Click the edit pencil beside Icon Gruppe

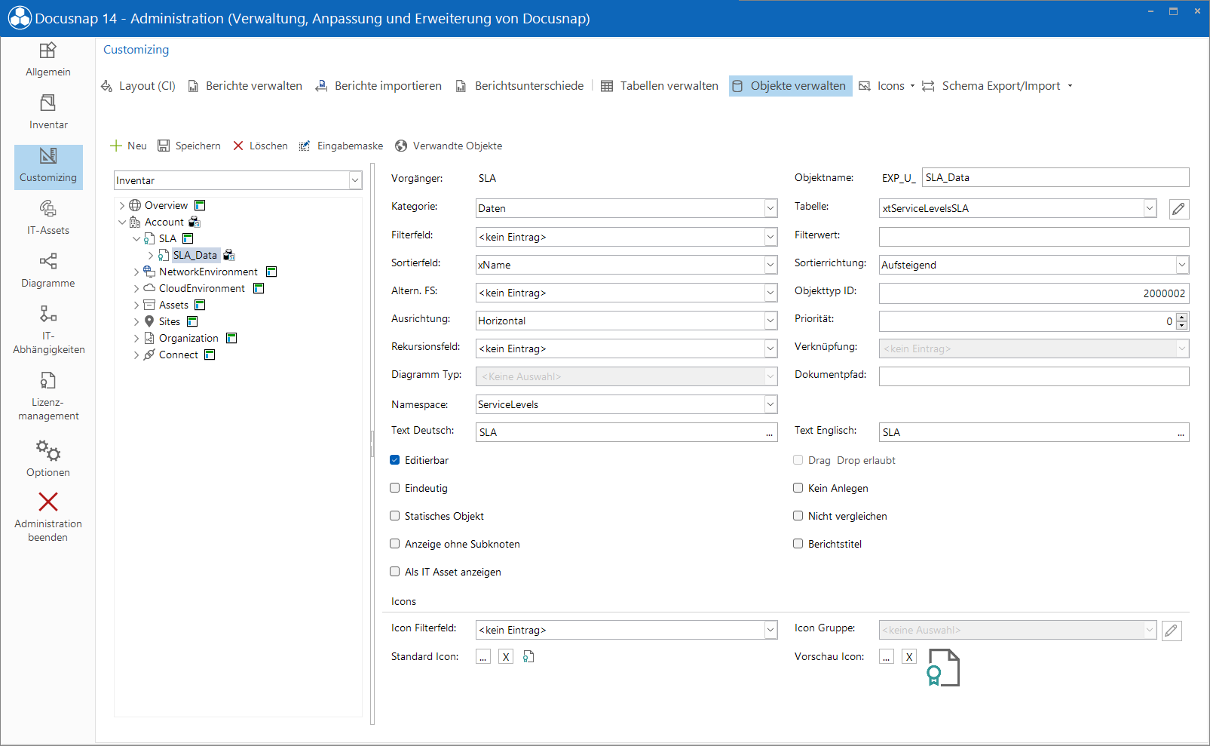tap(1172, 631)
